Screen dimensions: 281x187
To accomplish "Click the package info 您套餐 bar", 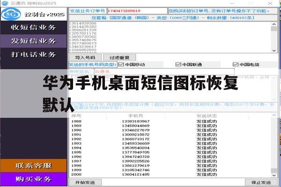I will point(173,18).
